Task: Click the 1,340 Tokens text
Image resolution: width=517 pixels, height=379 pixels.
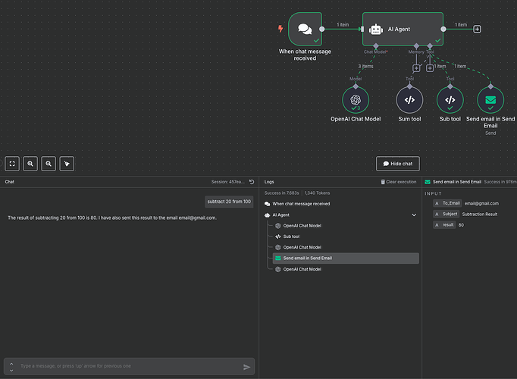Action: point(317,193)
